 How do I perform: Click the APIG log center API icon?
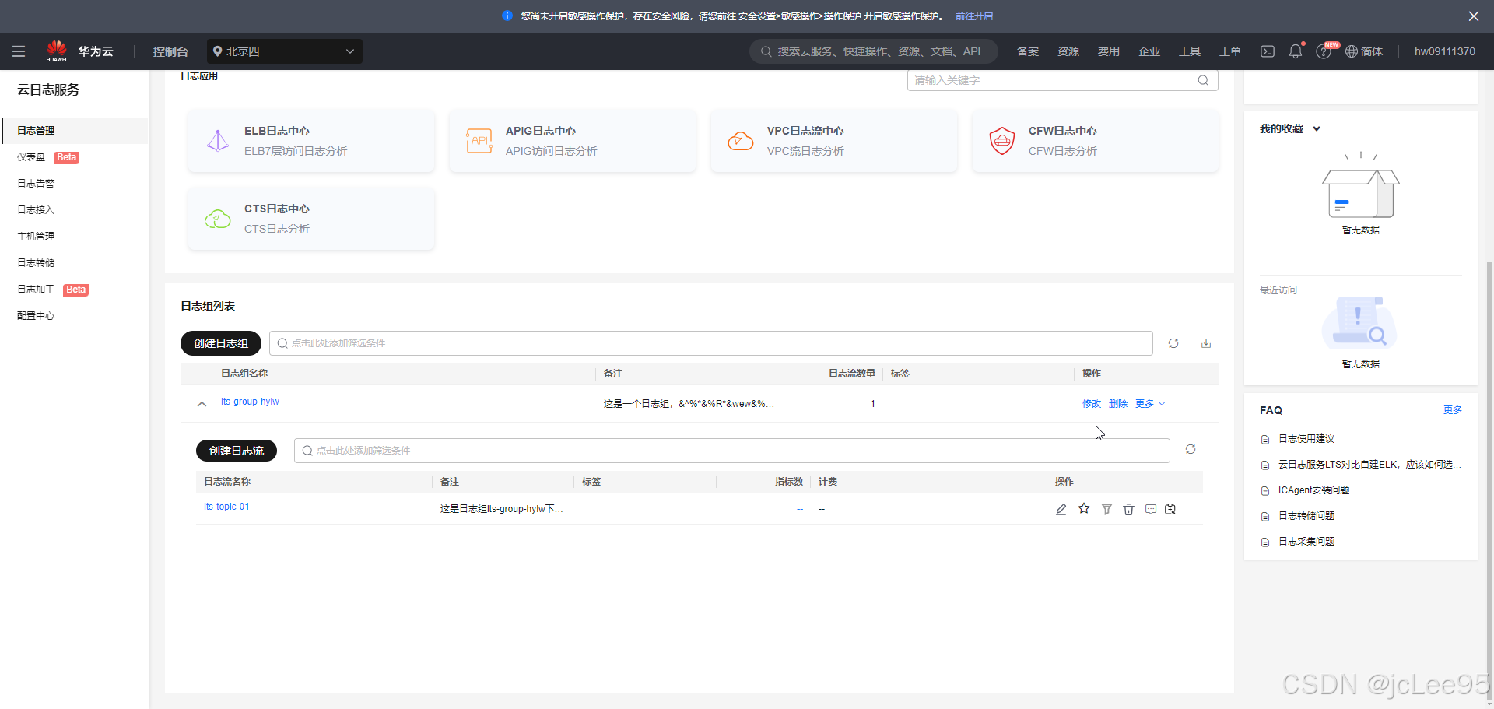pyautogui.click(x=479, y=141)
